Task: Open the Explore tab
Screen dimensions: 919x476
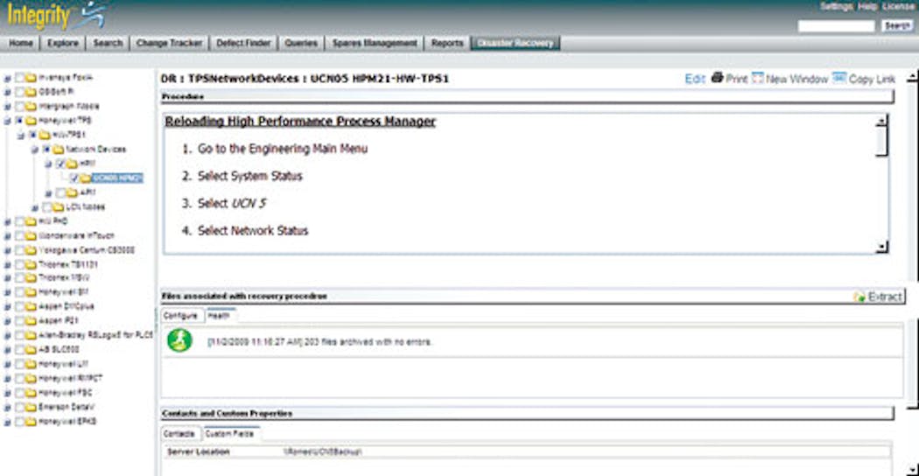Action: (x=63, y=44)
